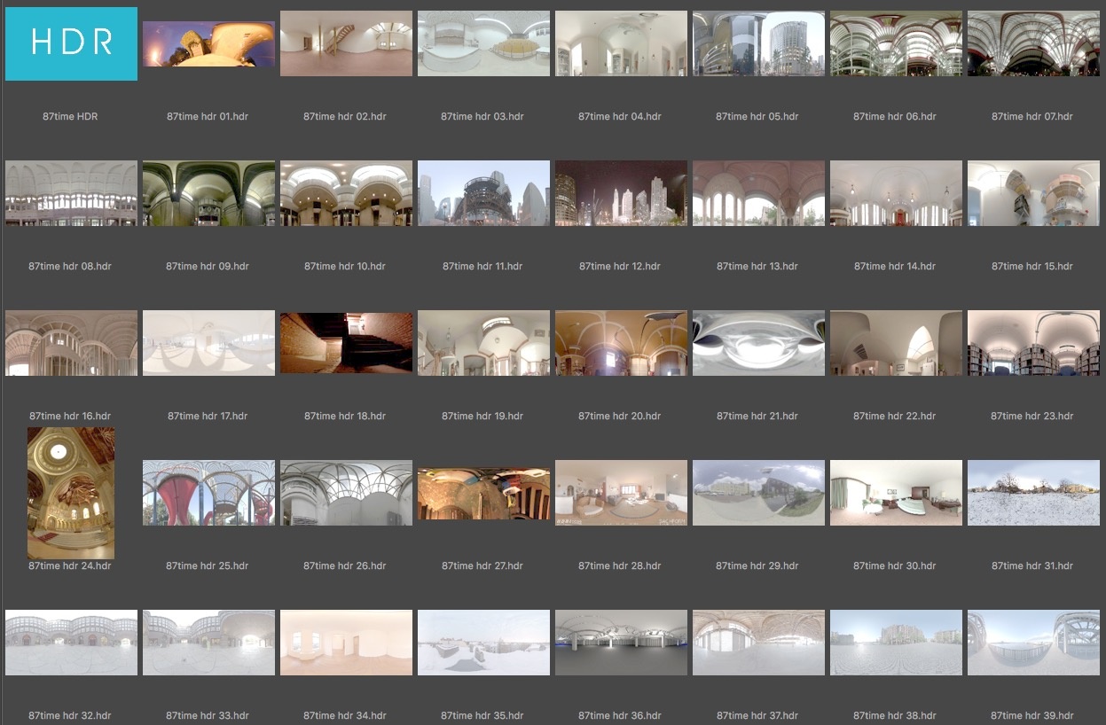The height and width of the screenshot is (725, 1106).
Task: Click the 87time hdr 12.hdr night city thumbnail
Action: tap(621, 193)
